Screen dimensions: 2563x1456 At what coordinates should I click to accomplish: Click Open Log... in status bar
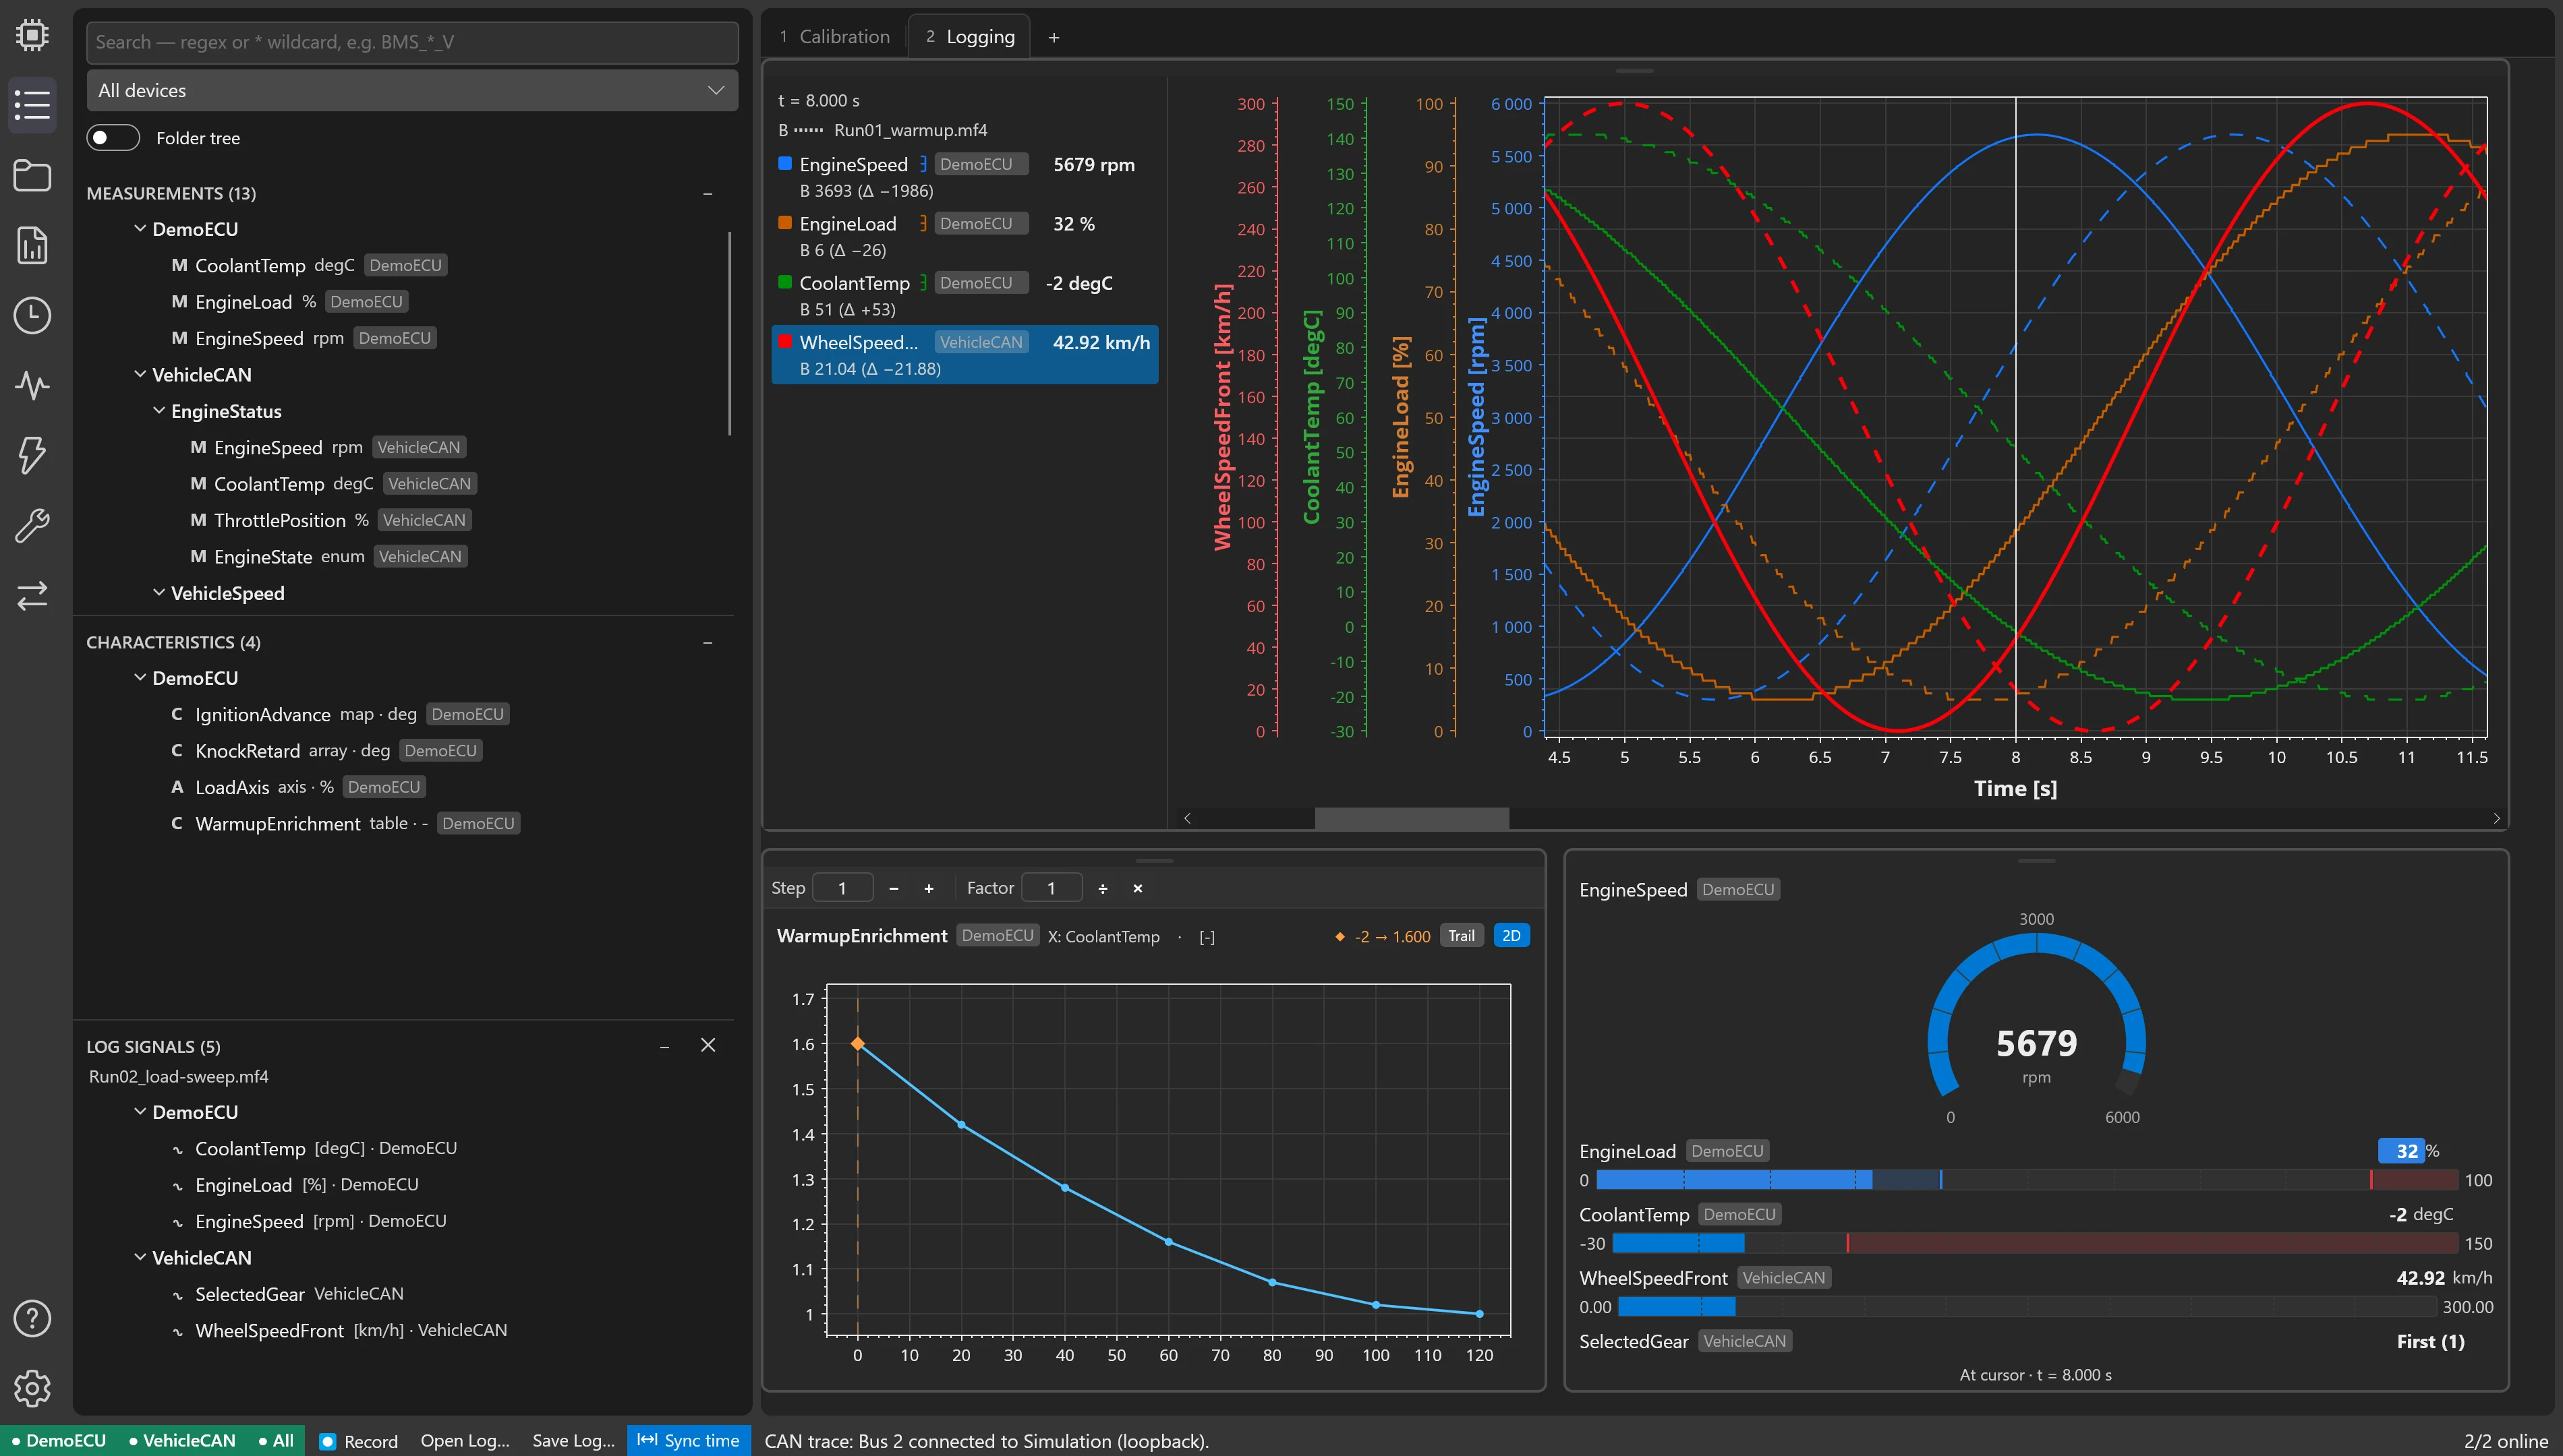465,1441
